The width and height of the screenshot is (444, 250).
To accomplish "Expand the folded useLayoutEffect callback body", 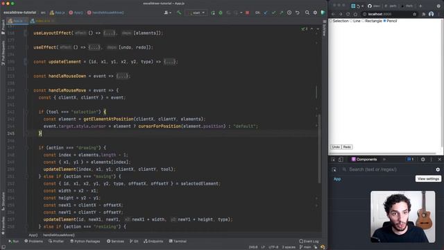I will [110, 33].
